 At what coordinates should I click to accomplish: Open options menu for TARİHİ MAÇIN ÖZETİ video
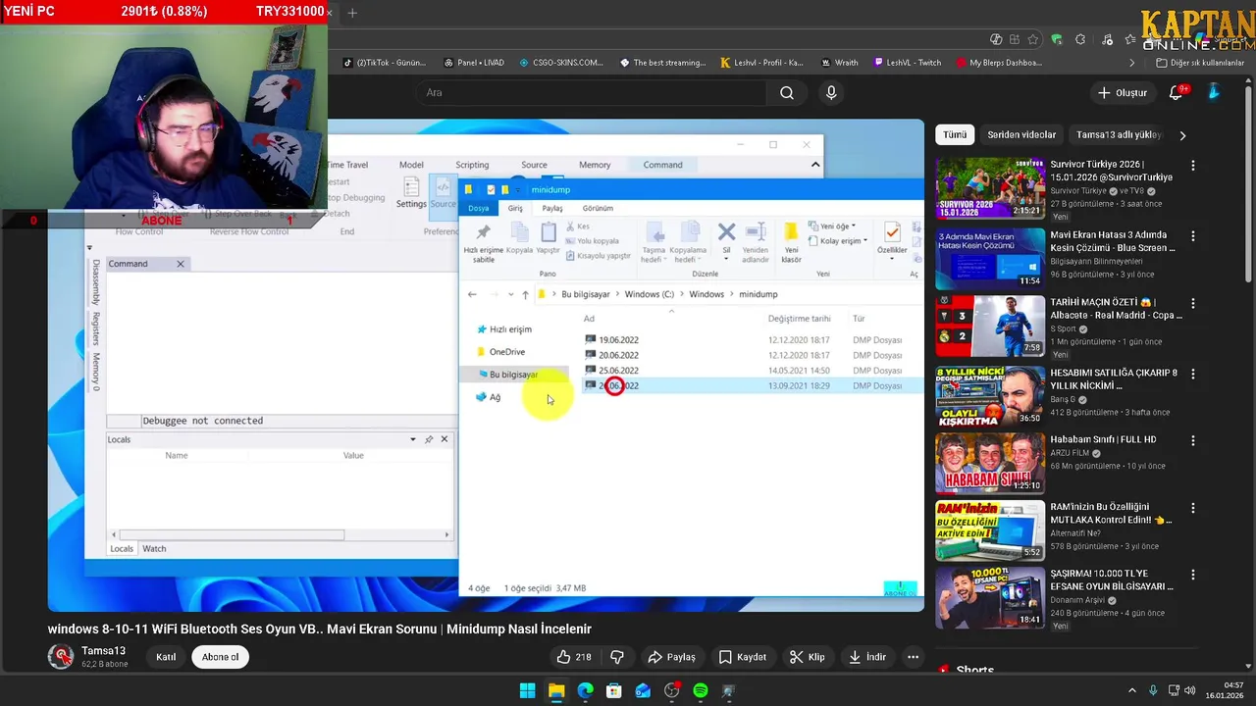tap(1193, 304)
